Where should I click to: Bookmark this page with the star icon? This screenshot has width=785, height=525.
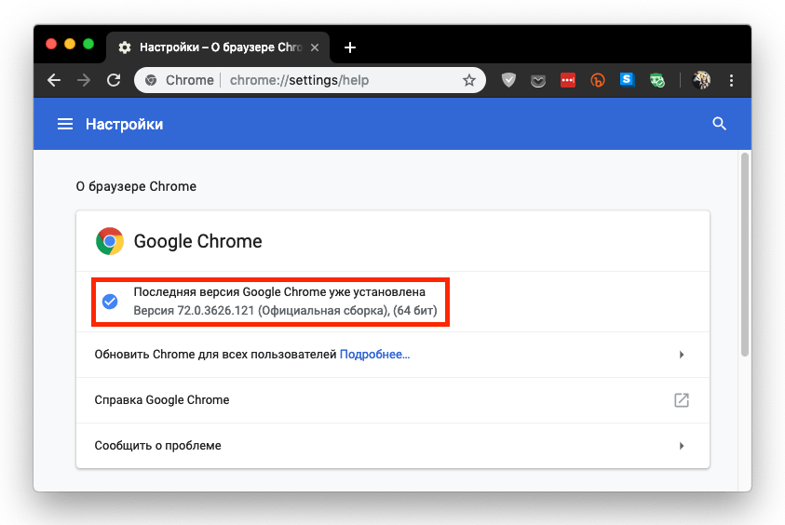[469, 80]
